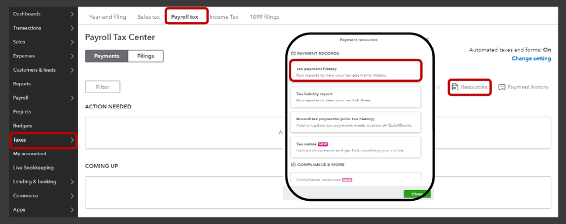566x224 pixels.
Task: Expand the Payroll sidebar chevron
Action: [x=72, y=98]
